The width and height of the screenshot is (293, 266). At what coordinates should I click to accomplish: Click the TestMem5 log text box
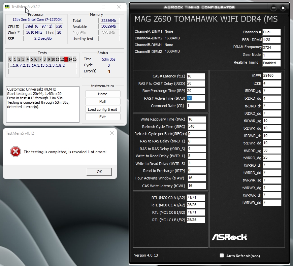43,104
